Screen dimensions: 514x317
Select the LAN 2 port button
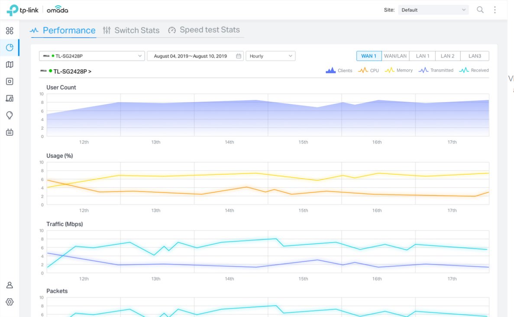click(x=448, y=56)
